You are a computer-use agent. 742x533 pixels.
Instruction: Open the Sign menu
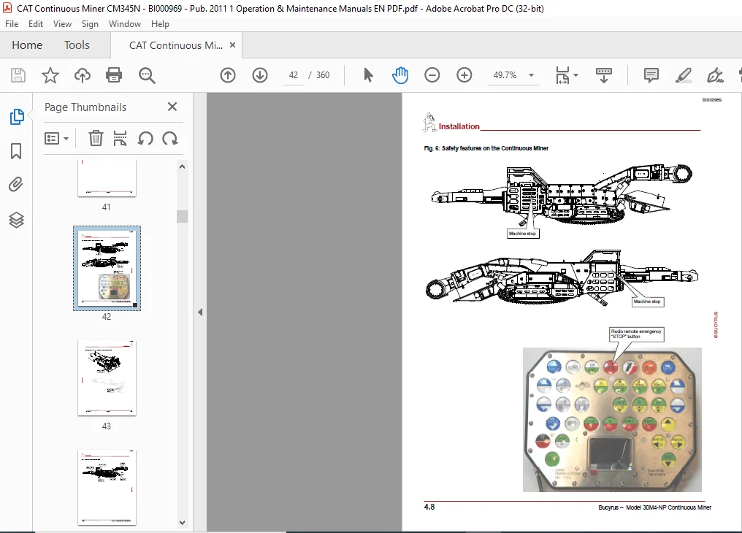point(90,23)
